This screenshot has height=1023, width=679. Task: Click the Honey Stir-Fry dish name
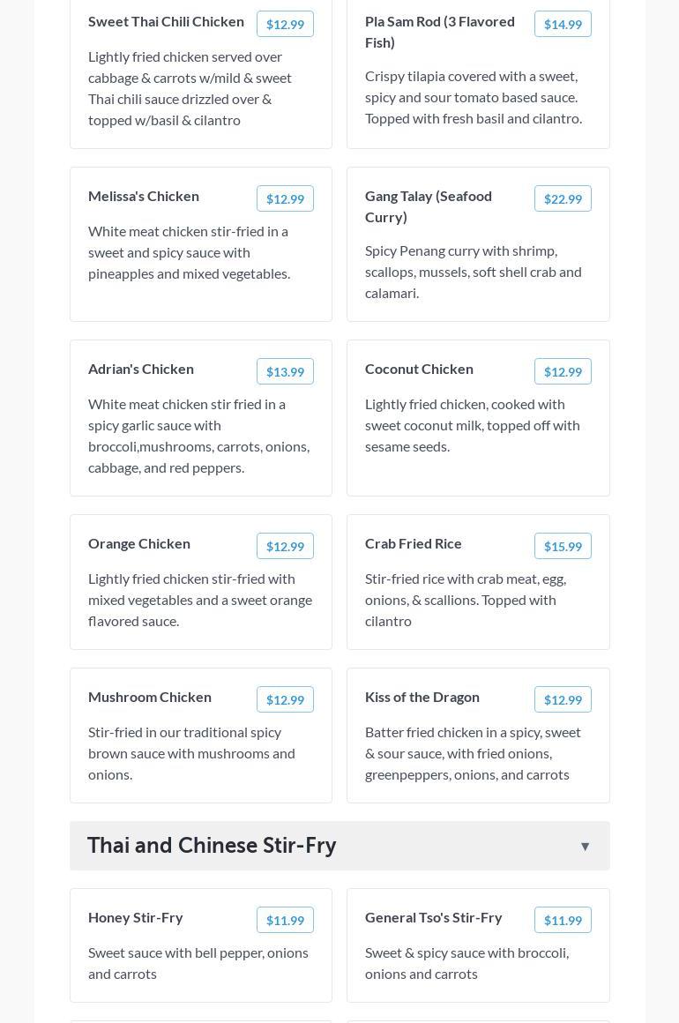point(136,917)
